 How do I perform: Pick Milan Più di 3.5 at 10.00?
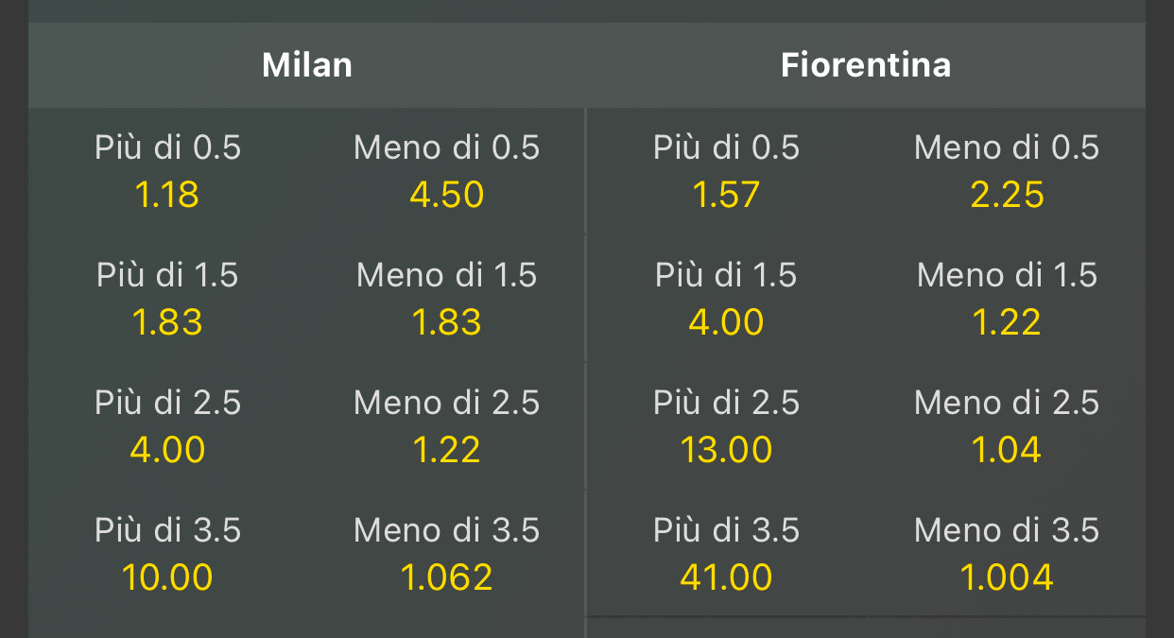click(168, 554)
